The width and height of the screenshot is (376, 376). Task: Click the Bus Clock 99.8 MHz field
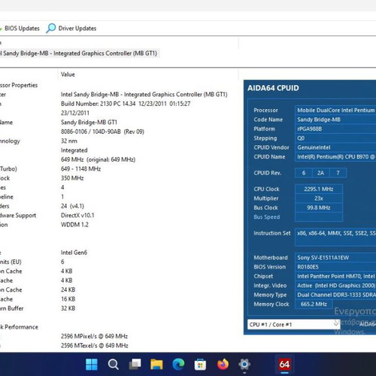[319, 208]
